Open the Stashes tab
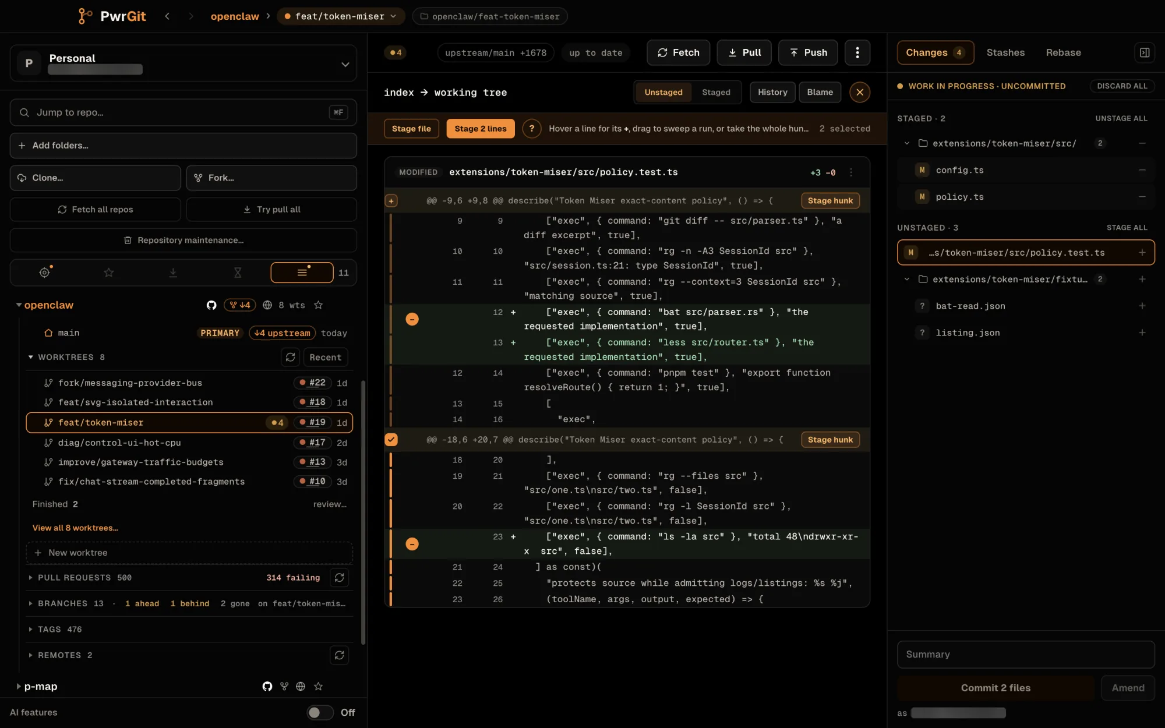Viewport: 1165px width, 728px height. pyautogui.click(x=1005, y=52)
